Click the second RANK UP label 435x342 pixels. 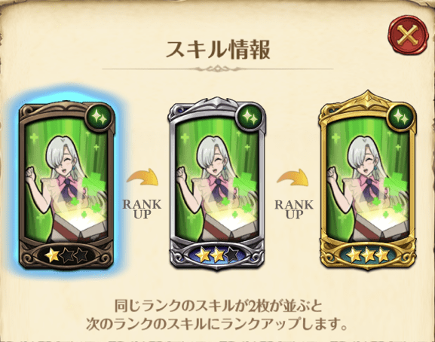click(x=294, y=209)
